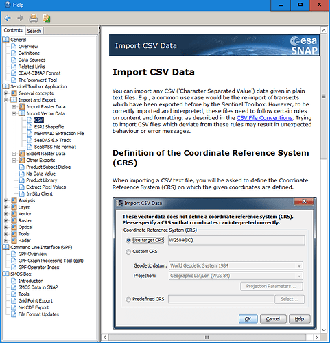Select the Use target CRS radio button
Viewport: 330px width, 343px height.
(128, 241)
